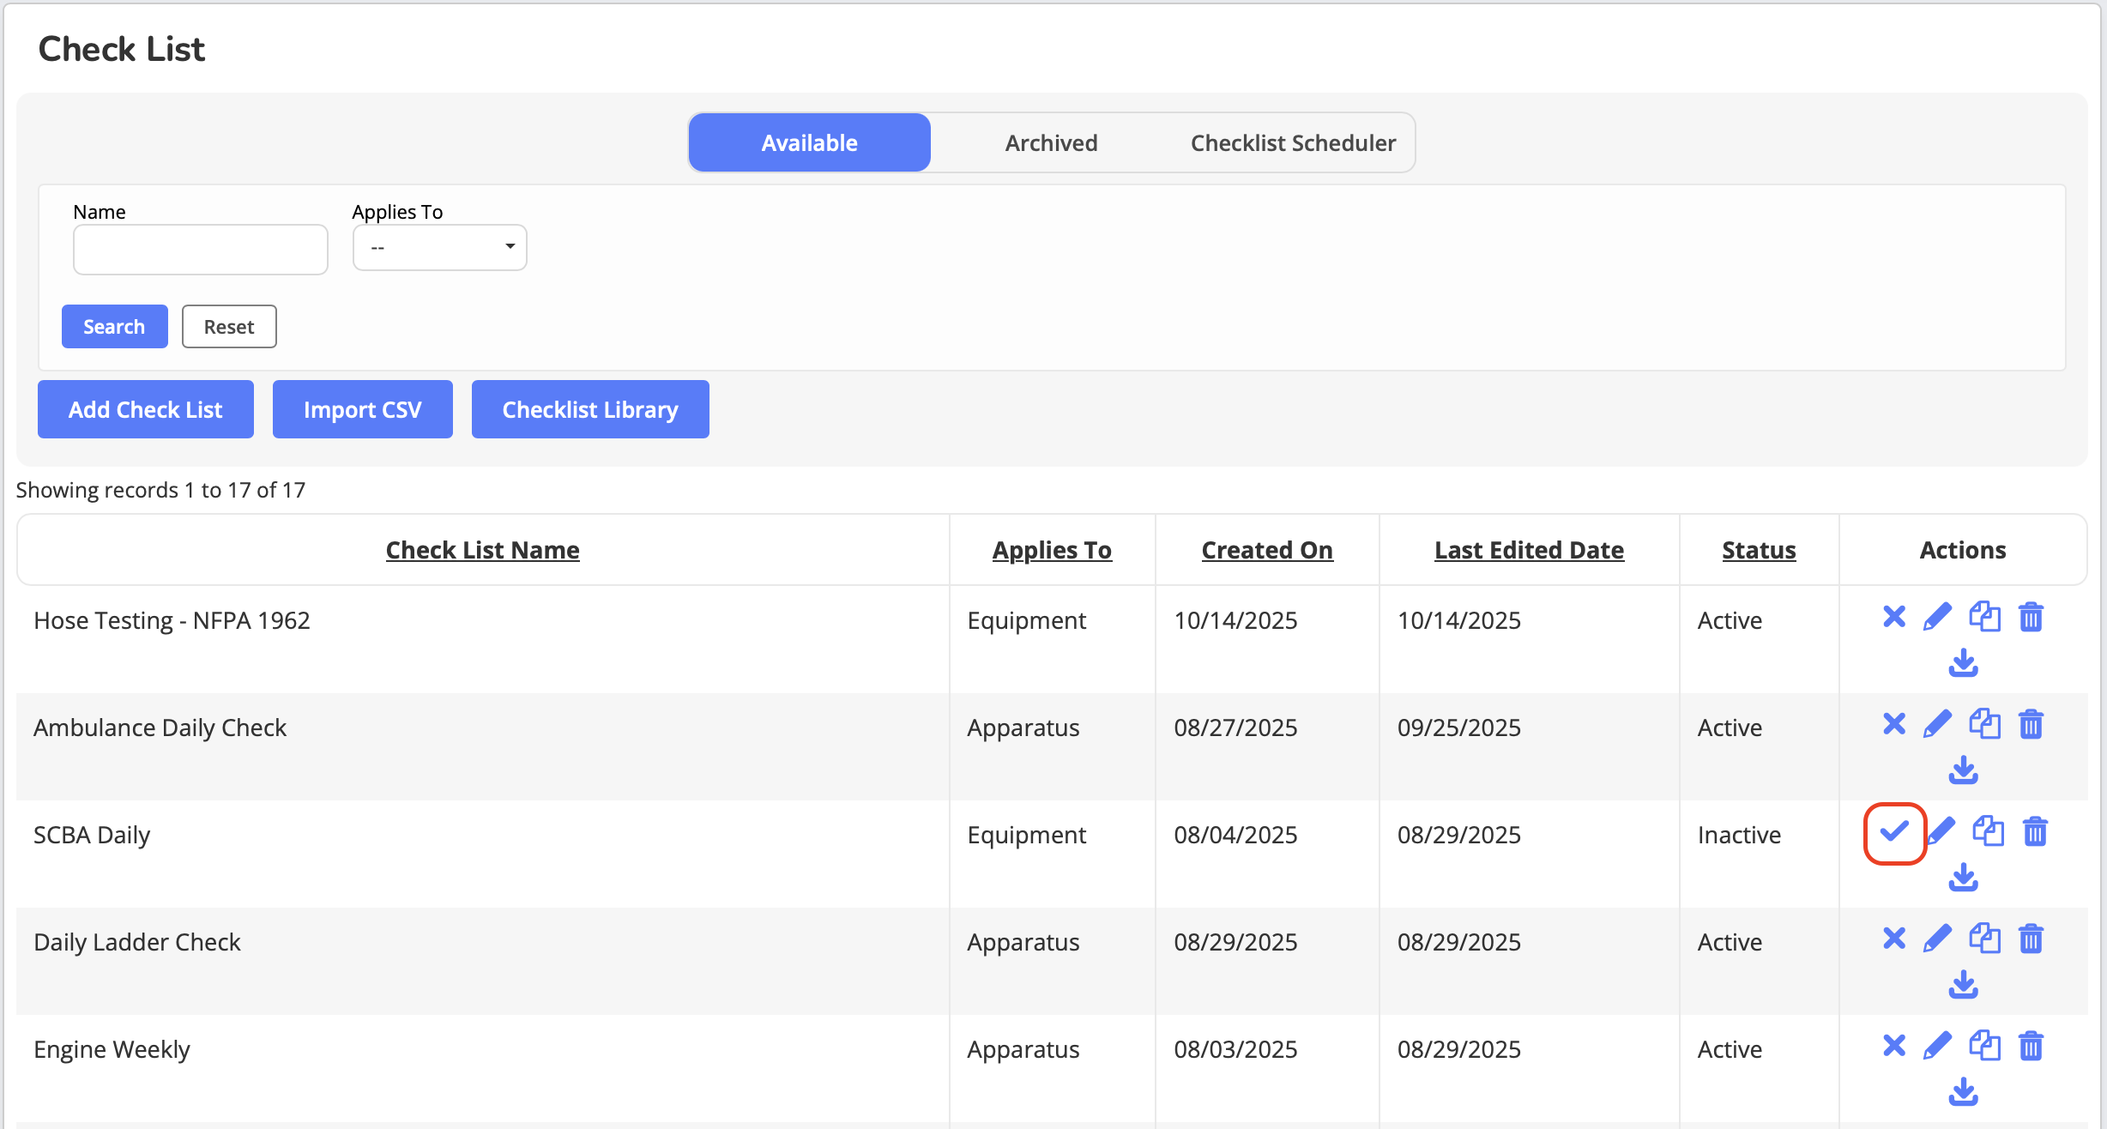Copy the Ambulance Daily Check checklist
The width and height of the screenshot is (2107, 1129).
click(1984, 724)
